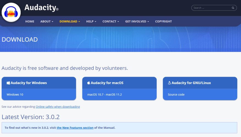Click the Linux penguin icon

[x=169, y=83]
